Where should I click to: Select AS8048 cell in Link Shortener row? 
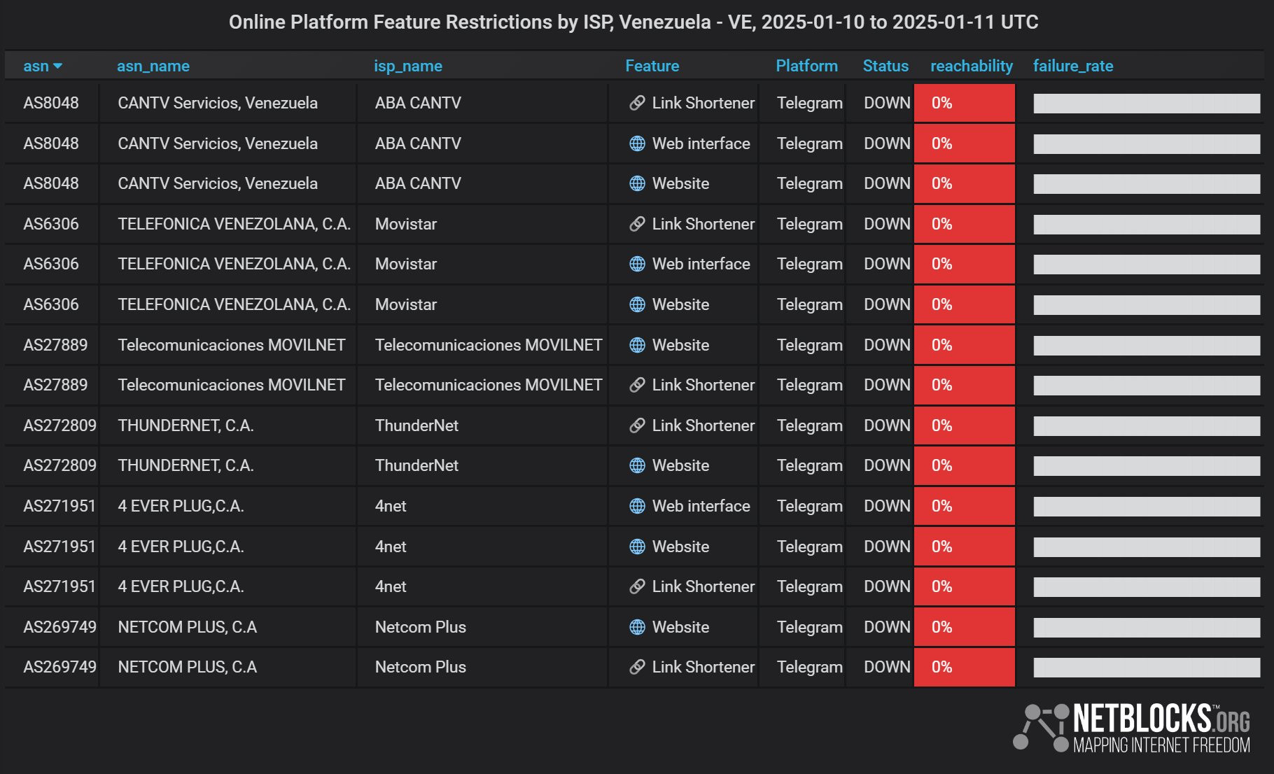click(x=51, y=103)
